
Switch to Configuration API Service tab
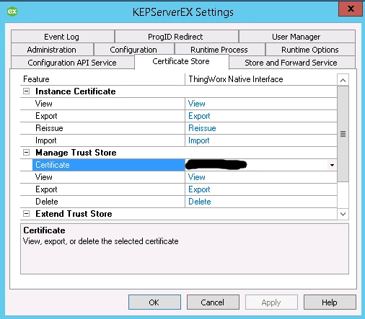tap(72, 63)
